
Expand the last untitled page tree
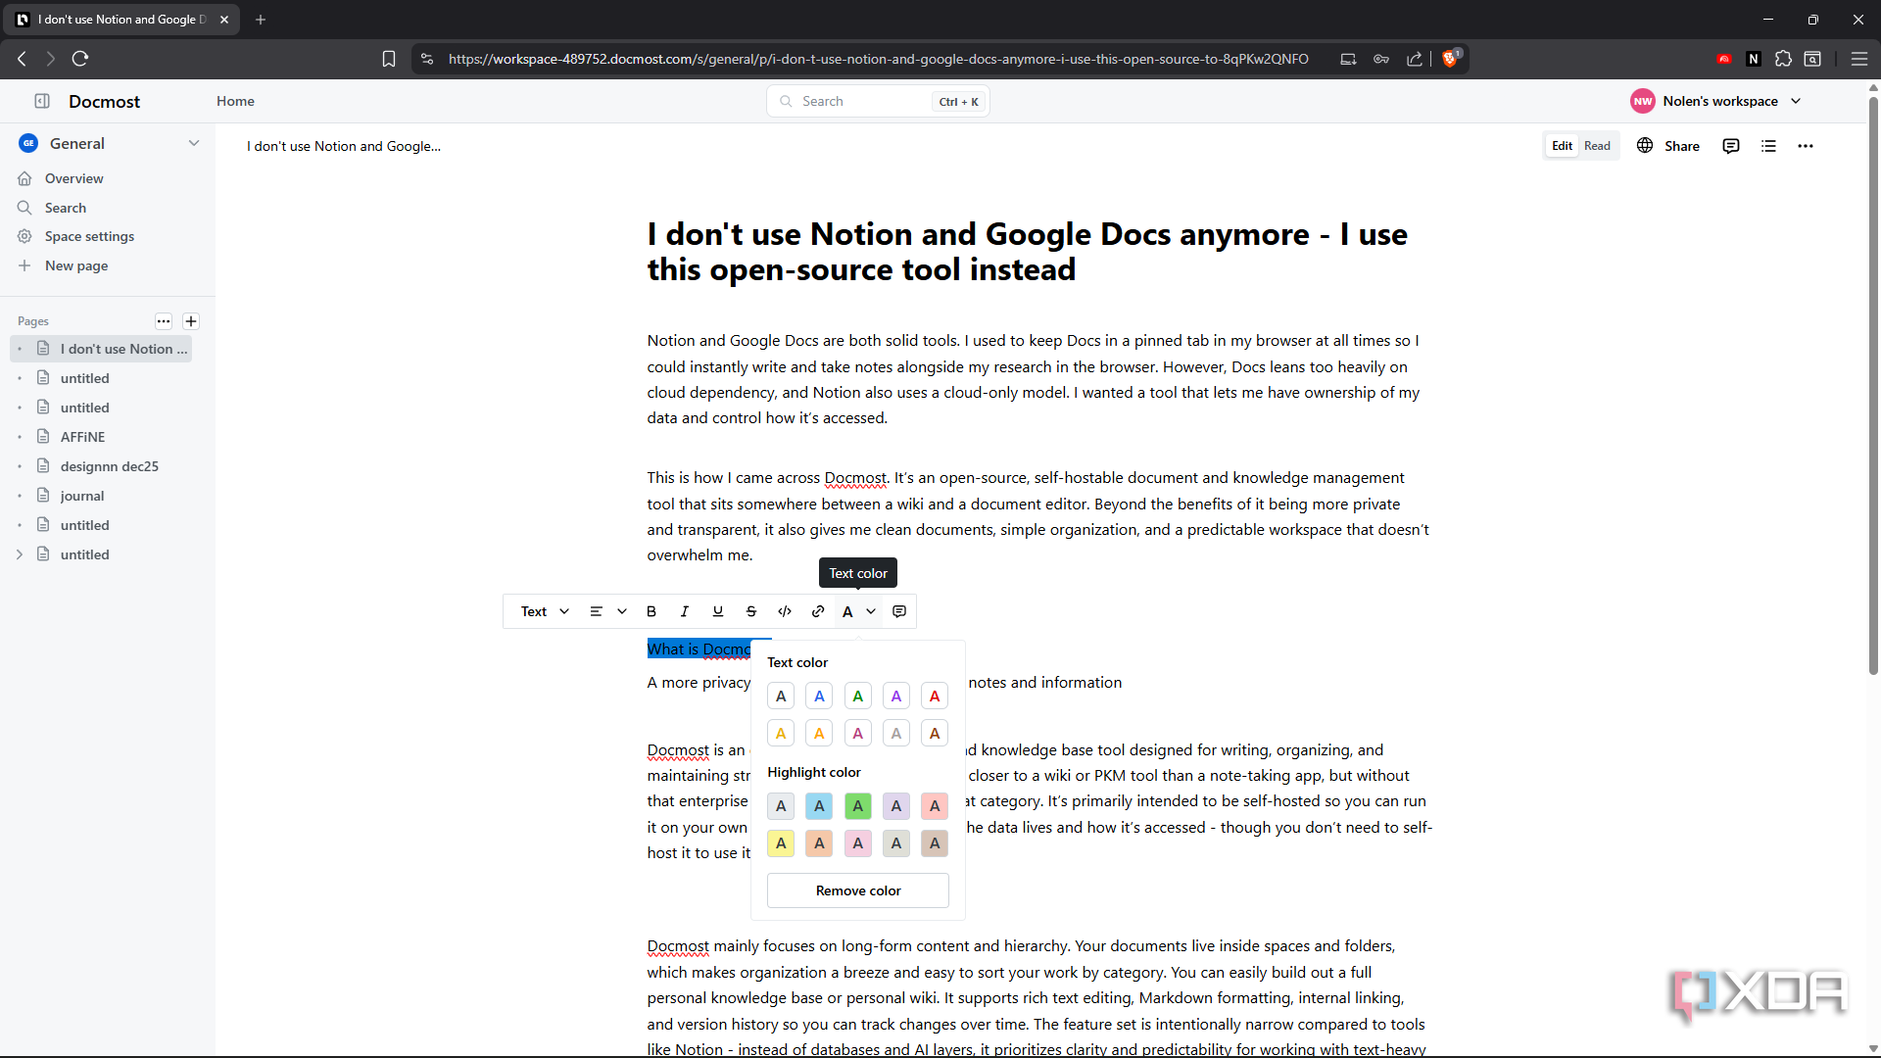pos(20,554)
